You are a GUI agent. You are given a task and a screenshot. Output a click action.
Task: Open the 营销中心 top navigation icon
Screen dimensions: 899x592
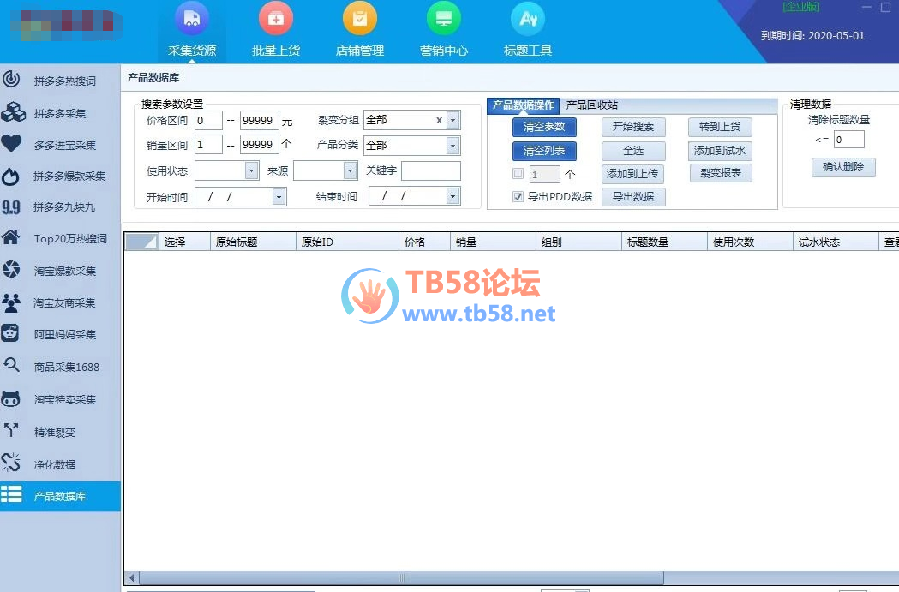click(444, 19)
